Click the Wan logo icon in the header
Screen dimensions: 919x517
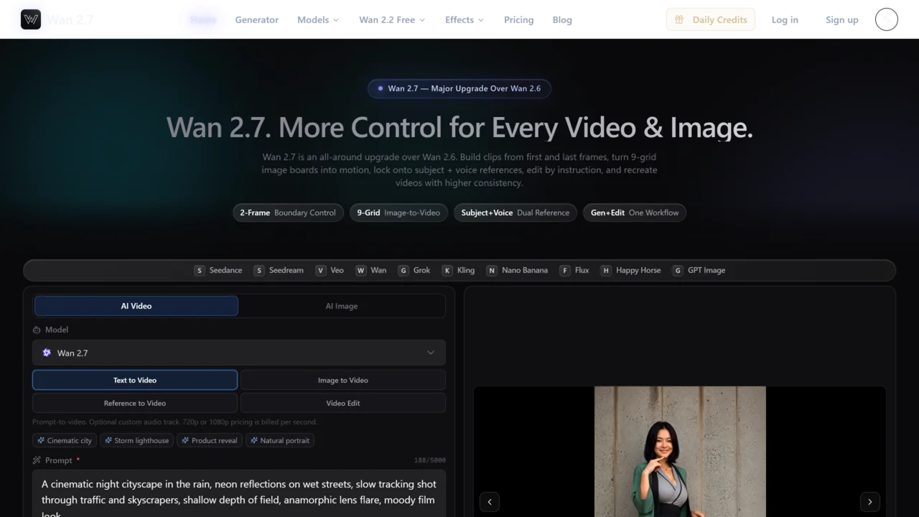click(31, 19)
